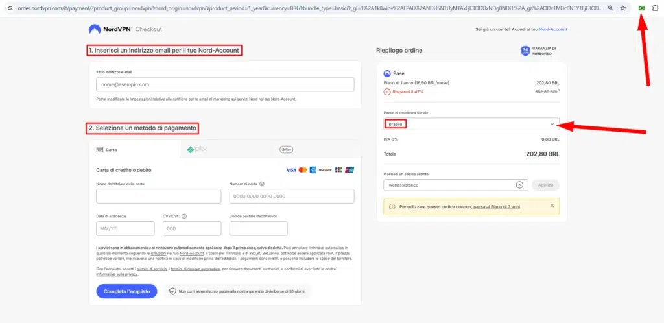This screenshot has height=323, width=664.
Task: Focus the email address input field
Action: tap(225, 84)
